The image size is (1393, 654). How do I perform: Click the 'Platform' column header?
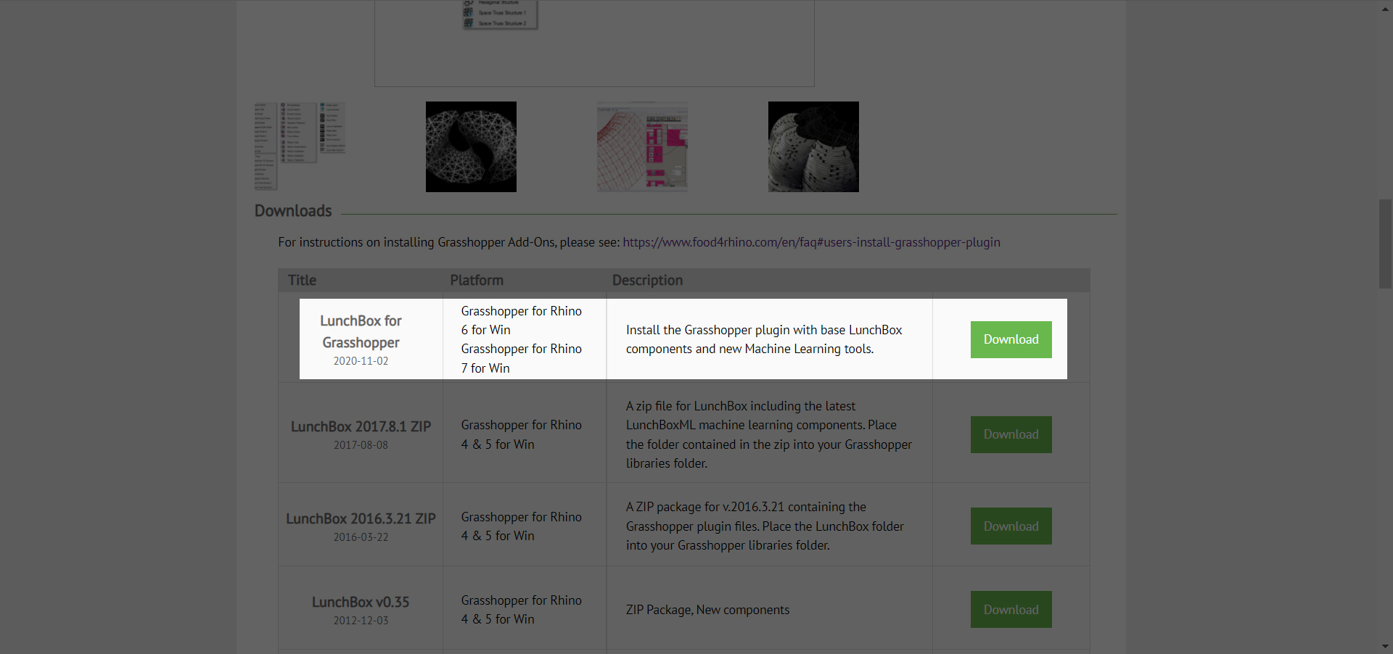[477, 280]
